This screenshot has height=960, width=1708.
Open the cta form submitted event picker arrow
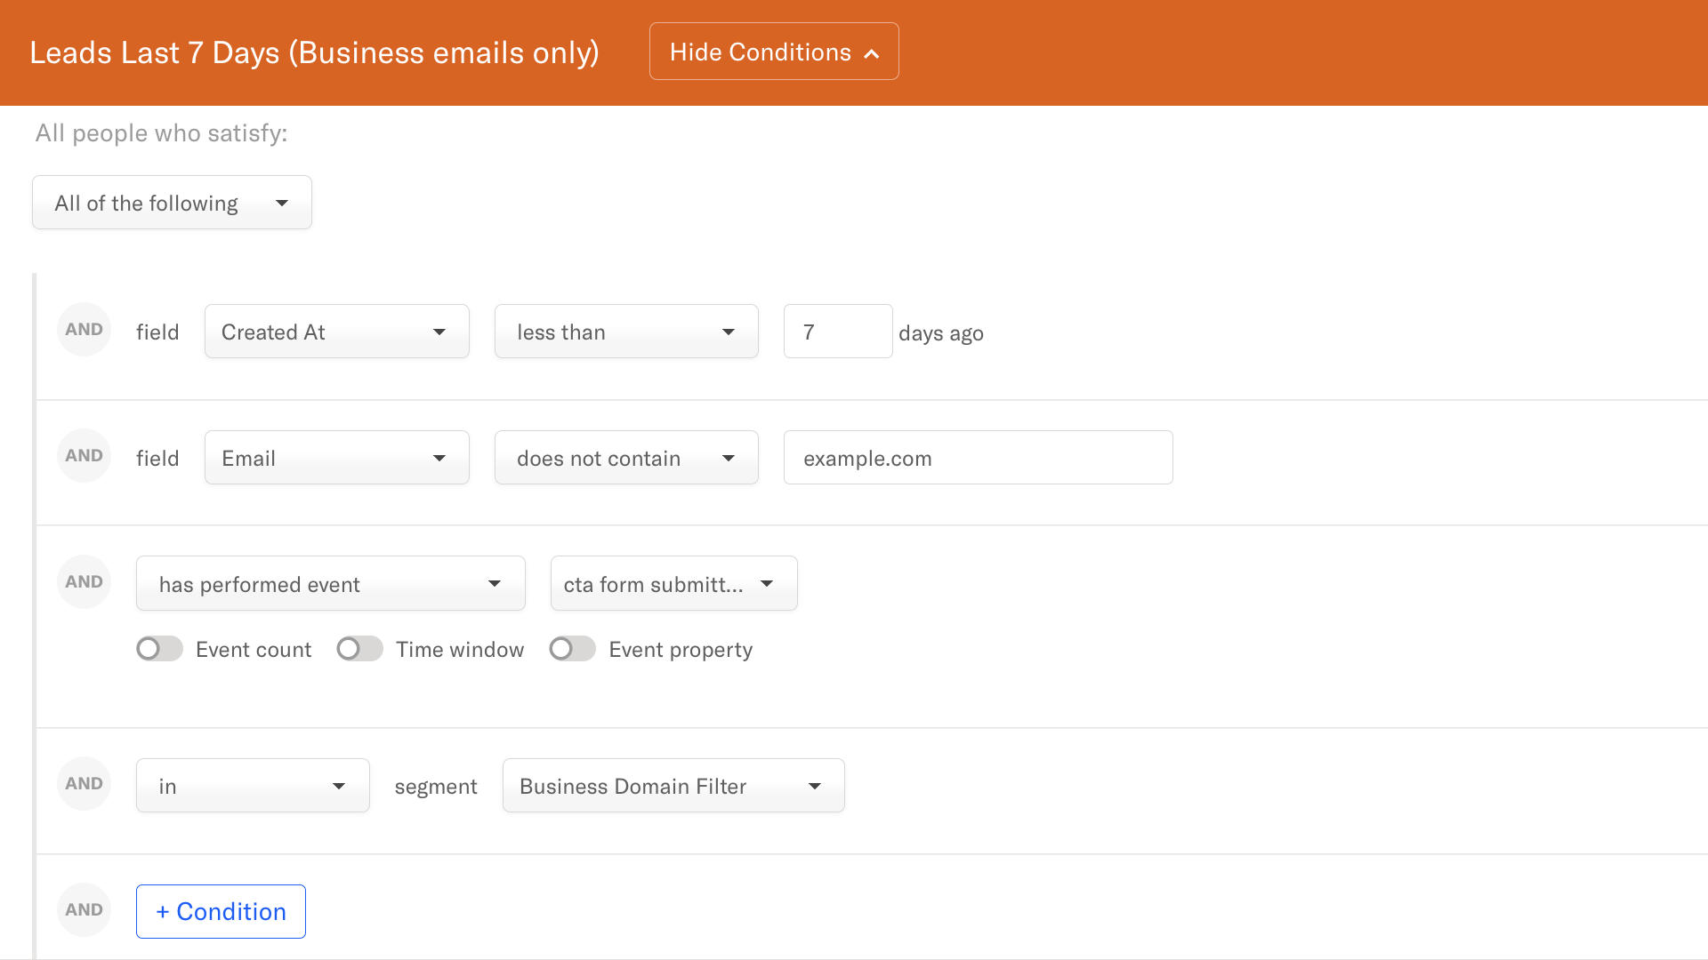click(x=766, y=584)
